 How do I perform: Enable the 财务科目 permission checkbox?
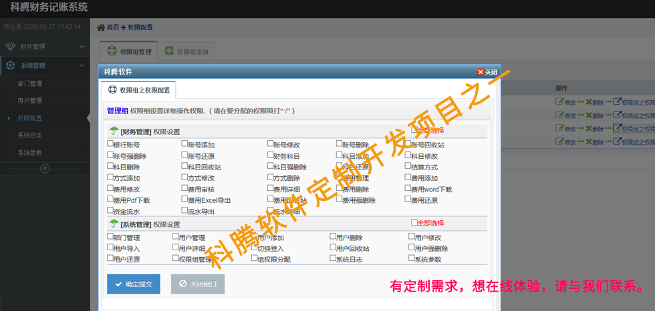coord(271,155)
